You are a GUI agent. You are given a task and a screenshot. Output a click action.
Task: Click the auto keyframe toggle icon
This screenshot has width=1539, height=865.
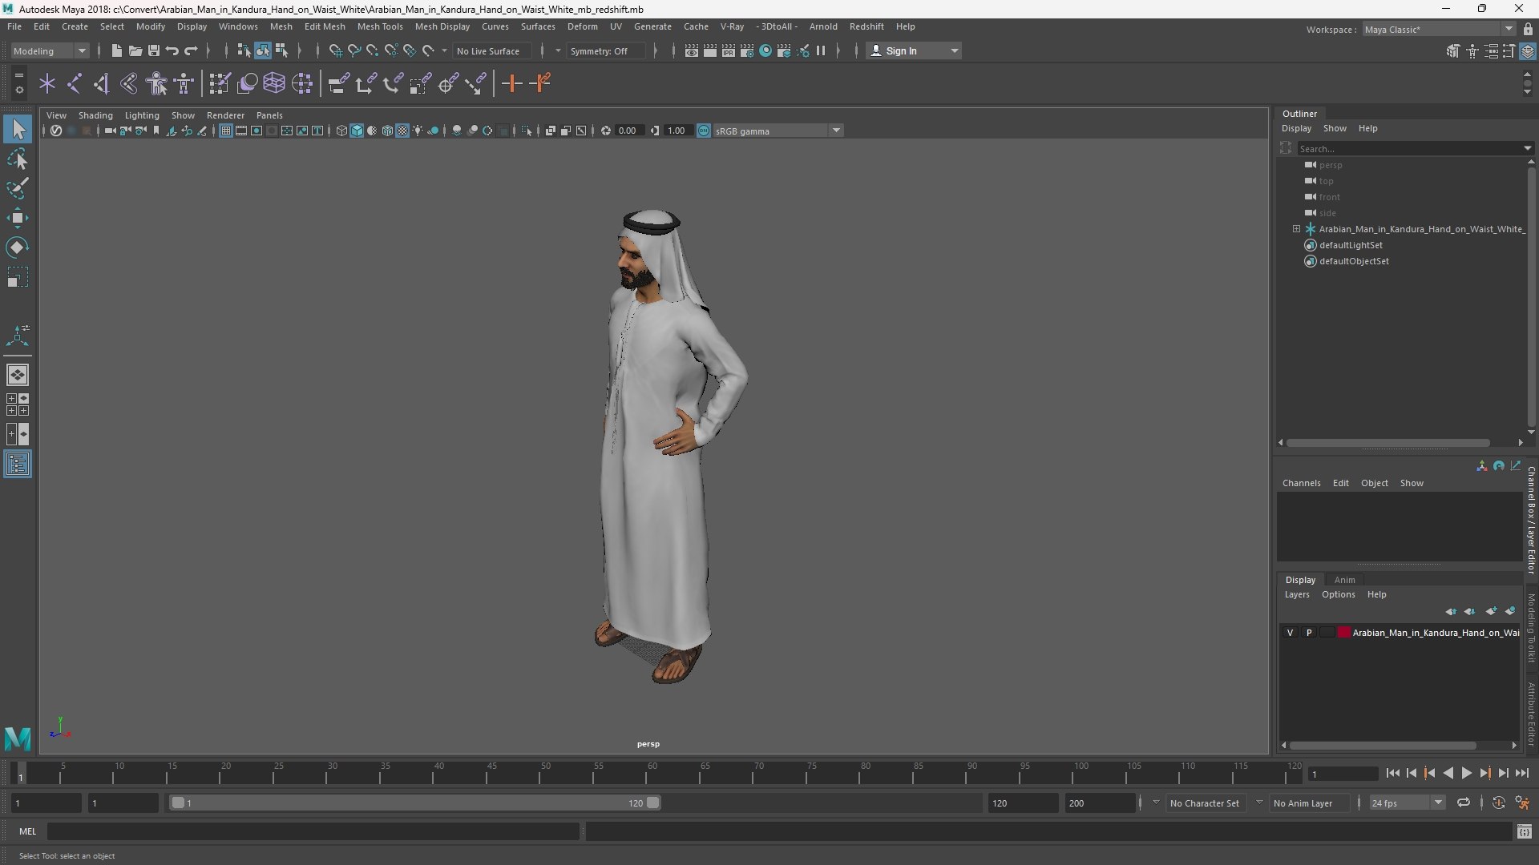1498,803
